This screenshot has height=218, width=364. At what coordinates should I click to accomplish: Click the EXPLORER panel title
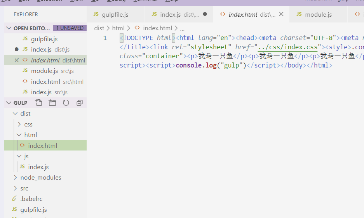tap(26, 14)
